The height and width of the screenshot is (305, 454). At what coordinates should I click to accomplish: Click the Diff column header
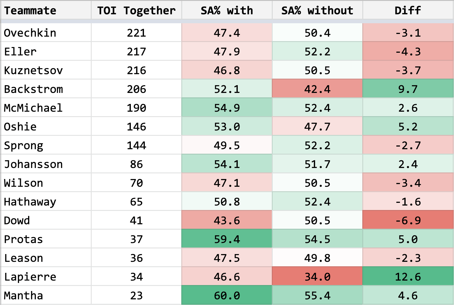(408, 10)
